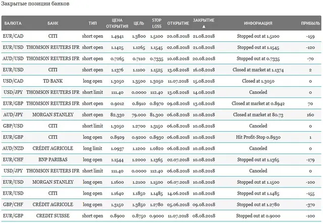Image resolution: width=323 pixels, height=223 pixels.
Task: Click the 'long limit' type cell
Action: click(92, 148)
